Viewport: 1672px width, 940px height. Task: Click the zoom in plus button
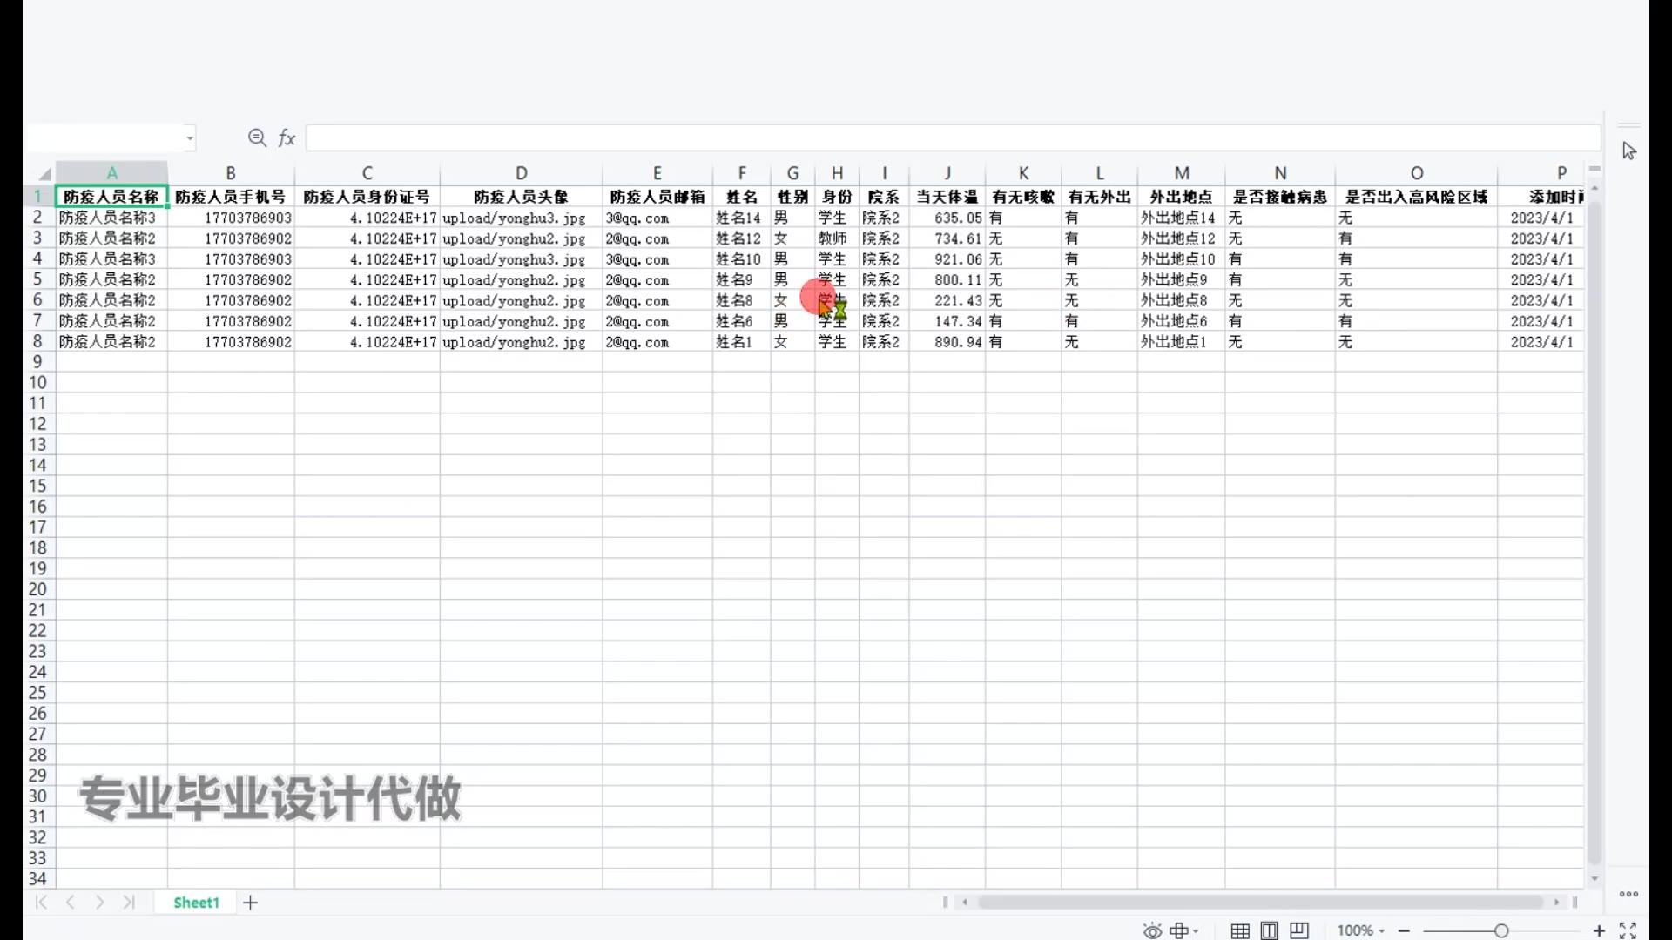[1599, 930]
